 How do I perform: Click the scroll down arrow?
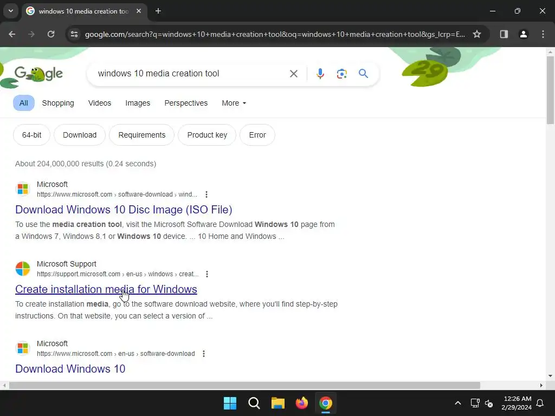pyautogui.click(x=550, y=376)
